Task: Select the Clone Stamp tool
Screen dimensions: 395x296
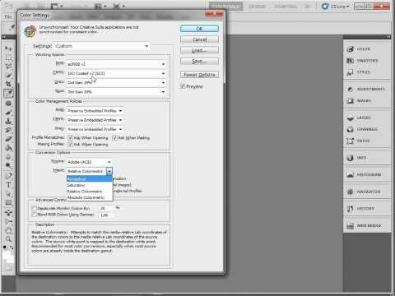Action: point(8,121)
